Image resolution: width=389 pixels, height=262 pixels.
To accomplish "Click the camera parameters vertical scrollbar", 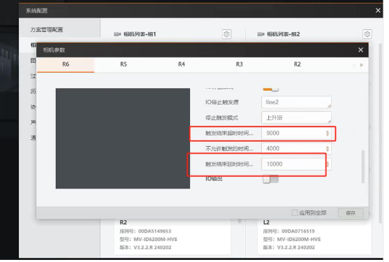I will click(363, 166).
